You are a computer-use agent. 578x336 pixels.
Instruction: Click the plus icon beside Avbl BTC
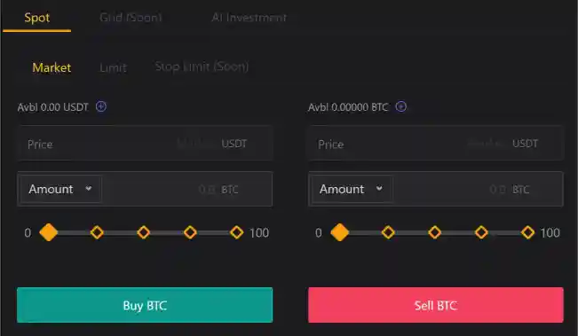401,106
